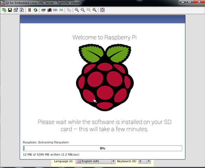Minimize the TightVNC Viewer window

click(183, 2)
